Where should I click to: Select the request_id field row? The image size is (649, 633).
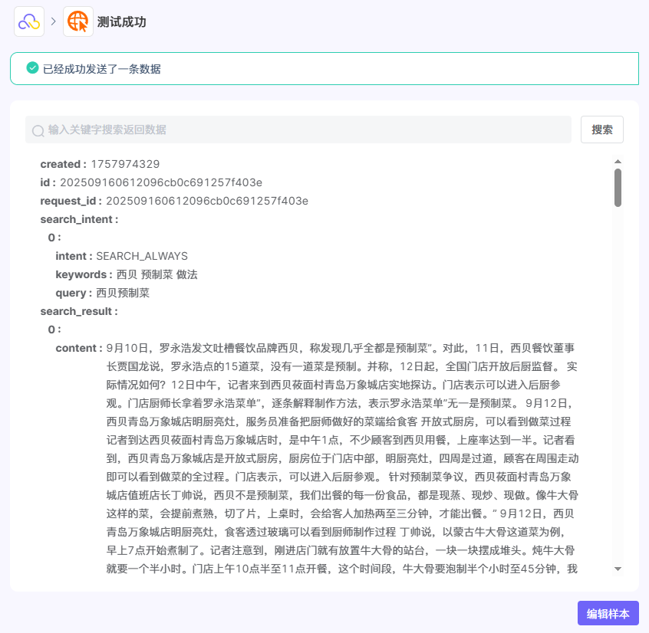click(174, 201)
